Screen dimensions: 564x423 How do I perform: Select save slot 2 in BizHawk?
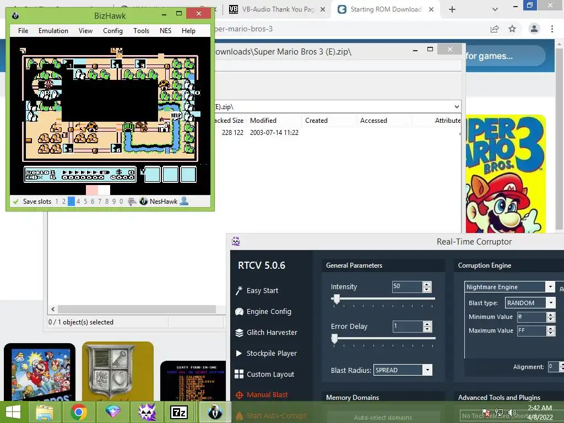coord(64,202)
